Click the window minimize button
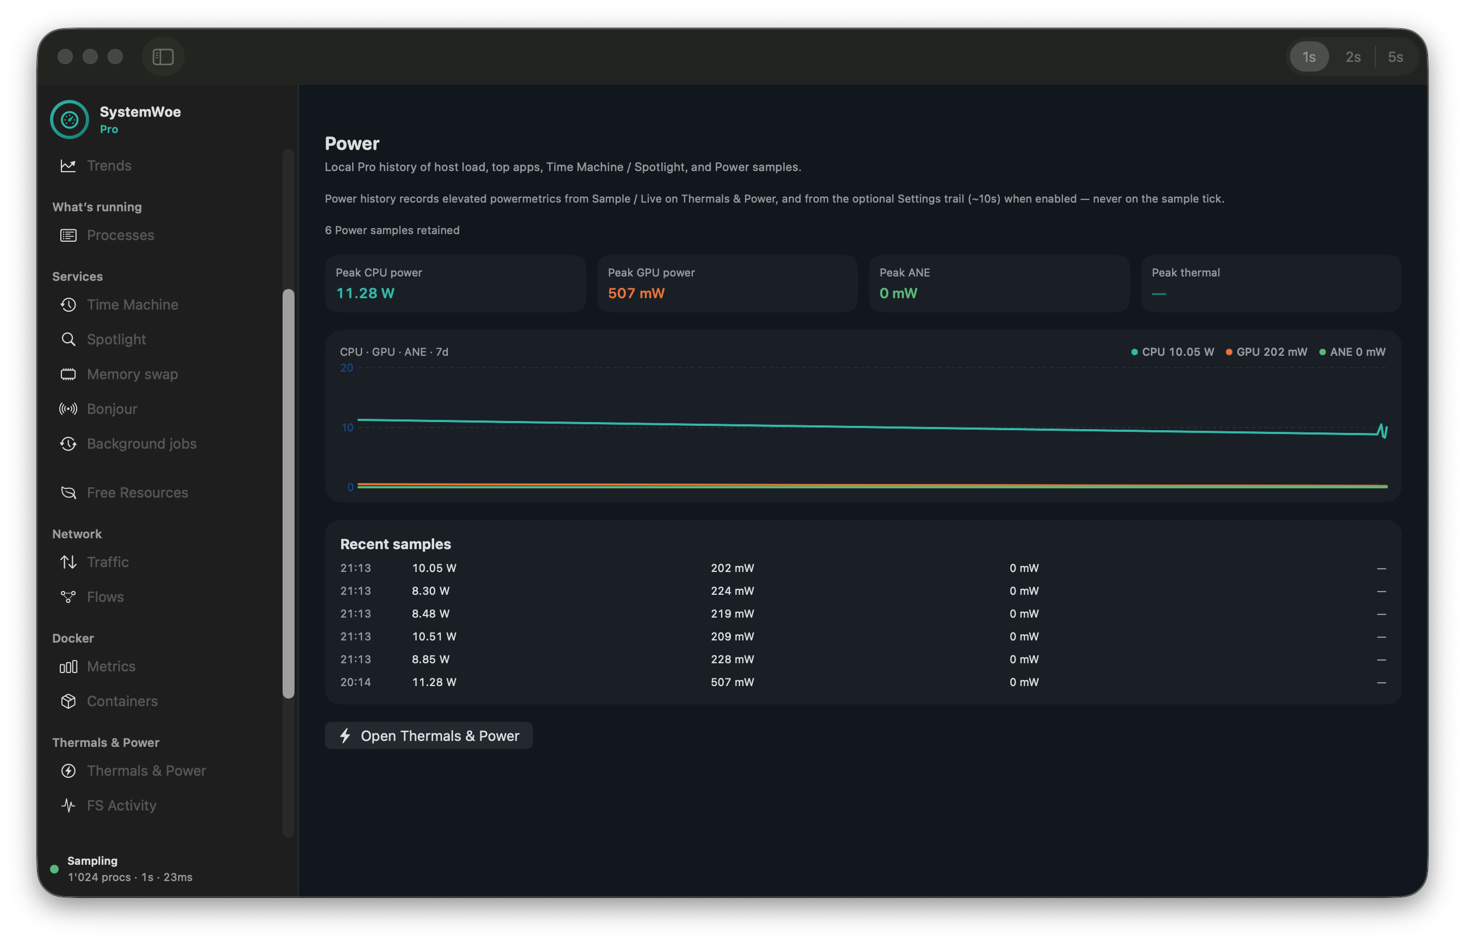This screenshot has width=1465, height=943. coord(90,57)
